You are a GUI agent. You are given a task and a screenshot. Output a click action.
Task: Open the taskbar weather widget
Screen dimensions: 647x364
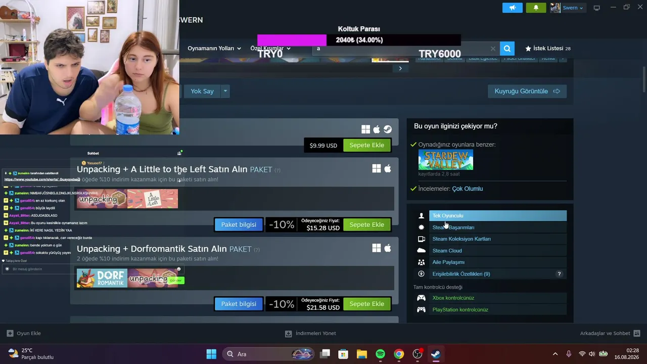[31, 354]
